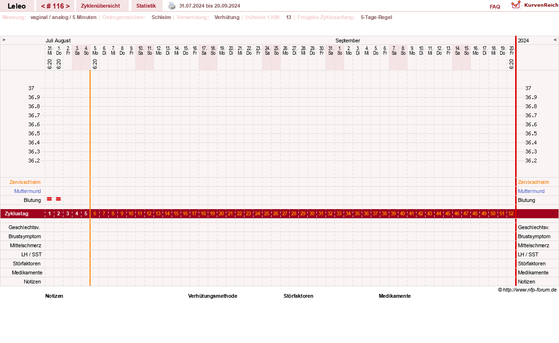
Task: Click the left Geschlechtsv. row label
Action: pos(24,228)
